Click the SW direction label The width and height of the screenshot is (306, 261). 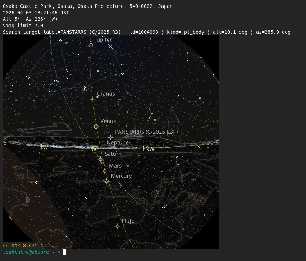tap(44, 147)
